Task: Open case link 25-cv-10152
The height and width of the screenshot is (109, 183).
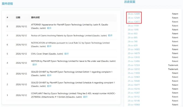Action: click(x=134, y=97)
